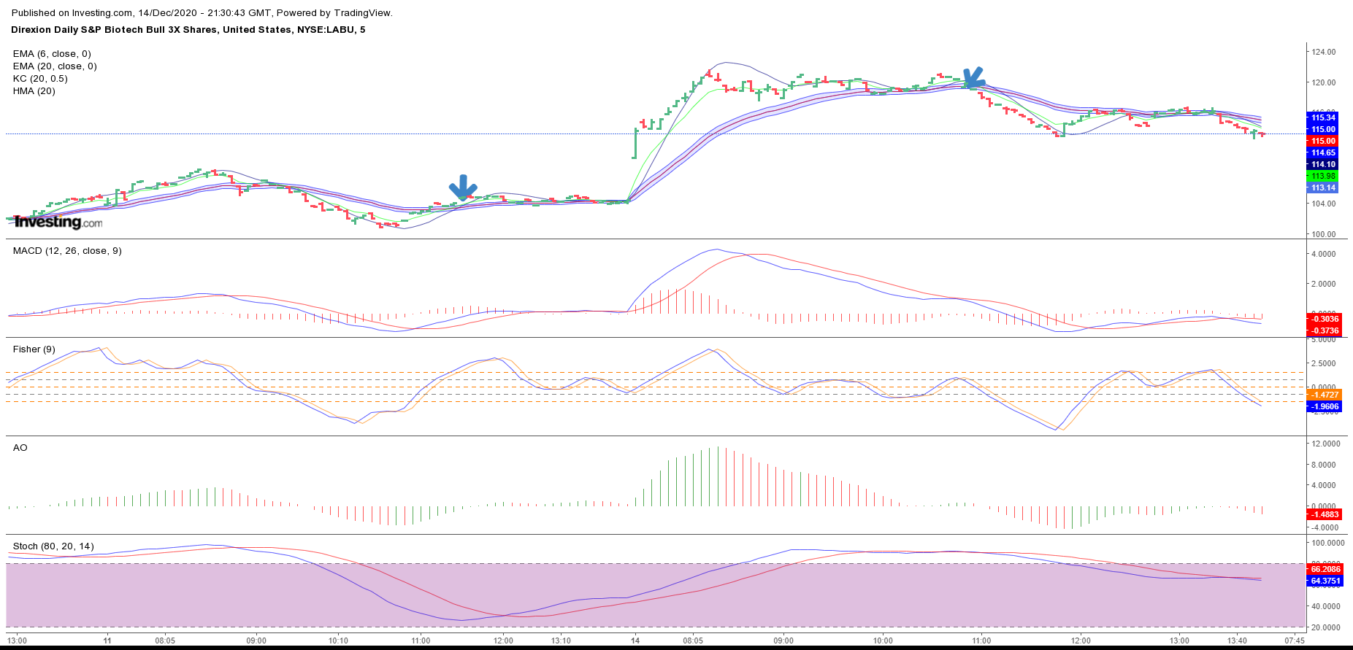This screenshot has width=1353, height=650.
Task: Click the EMA (6, close, 0) indicator label
Action: 52,54
